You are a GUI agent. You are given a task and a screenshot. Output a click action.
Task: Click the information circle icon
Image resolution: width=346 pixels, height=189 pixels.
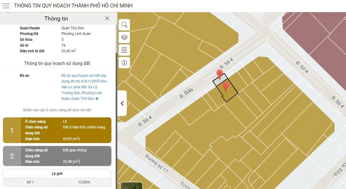coord(124,63)
